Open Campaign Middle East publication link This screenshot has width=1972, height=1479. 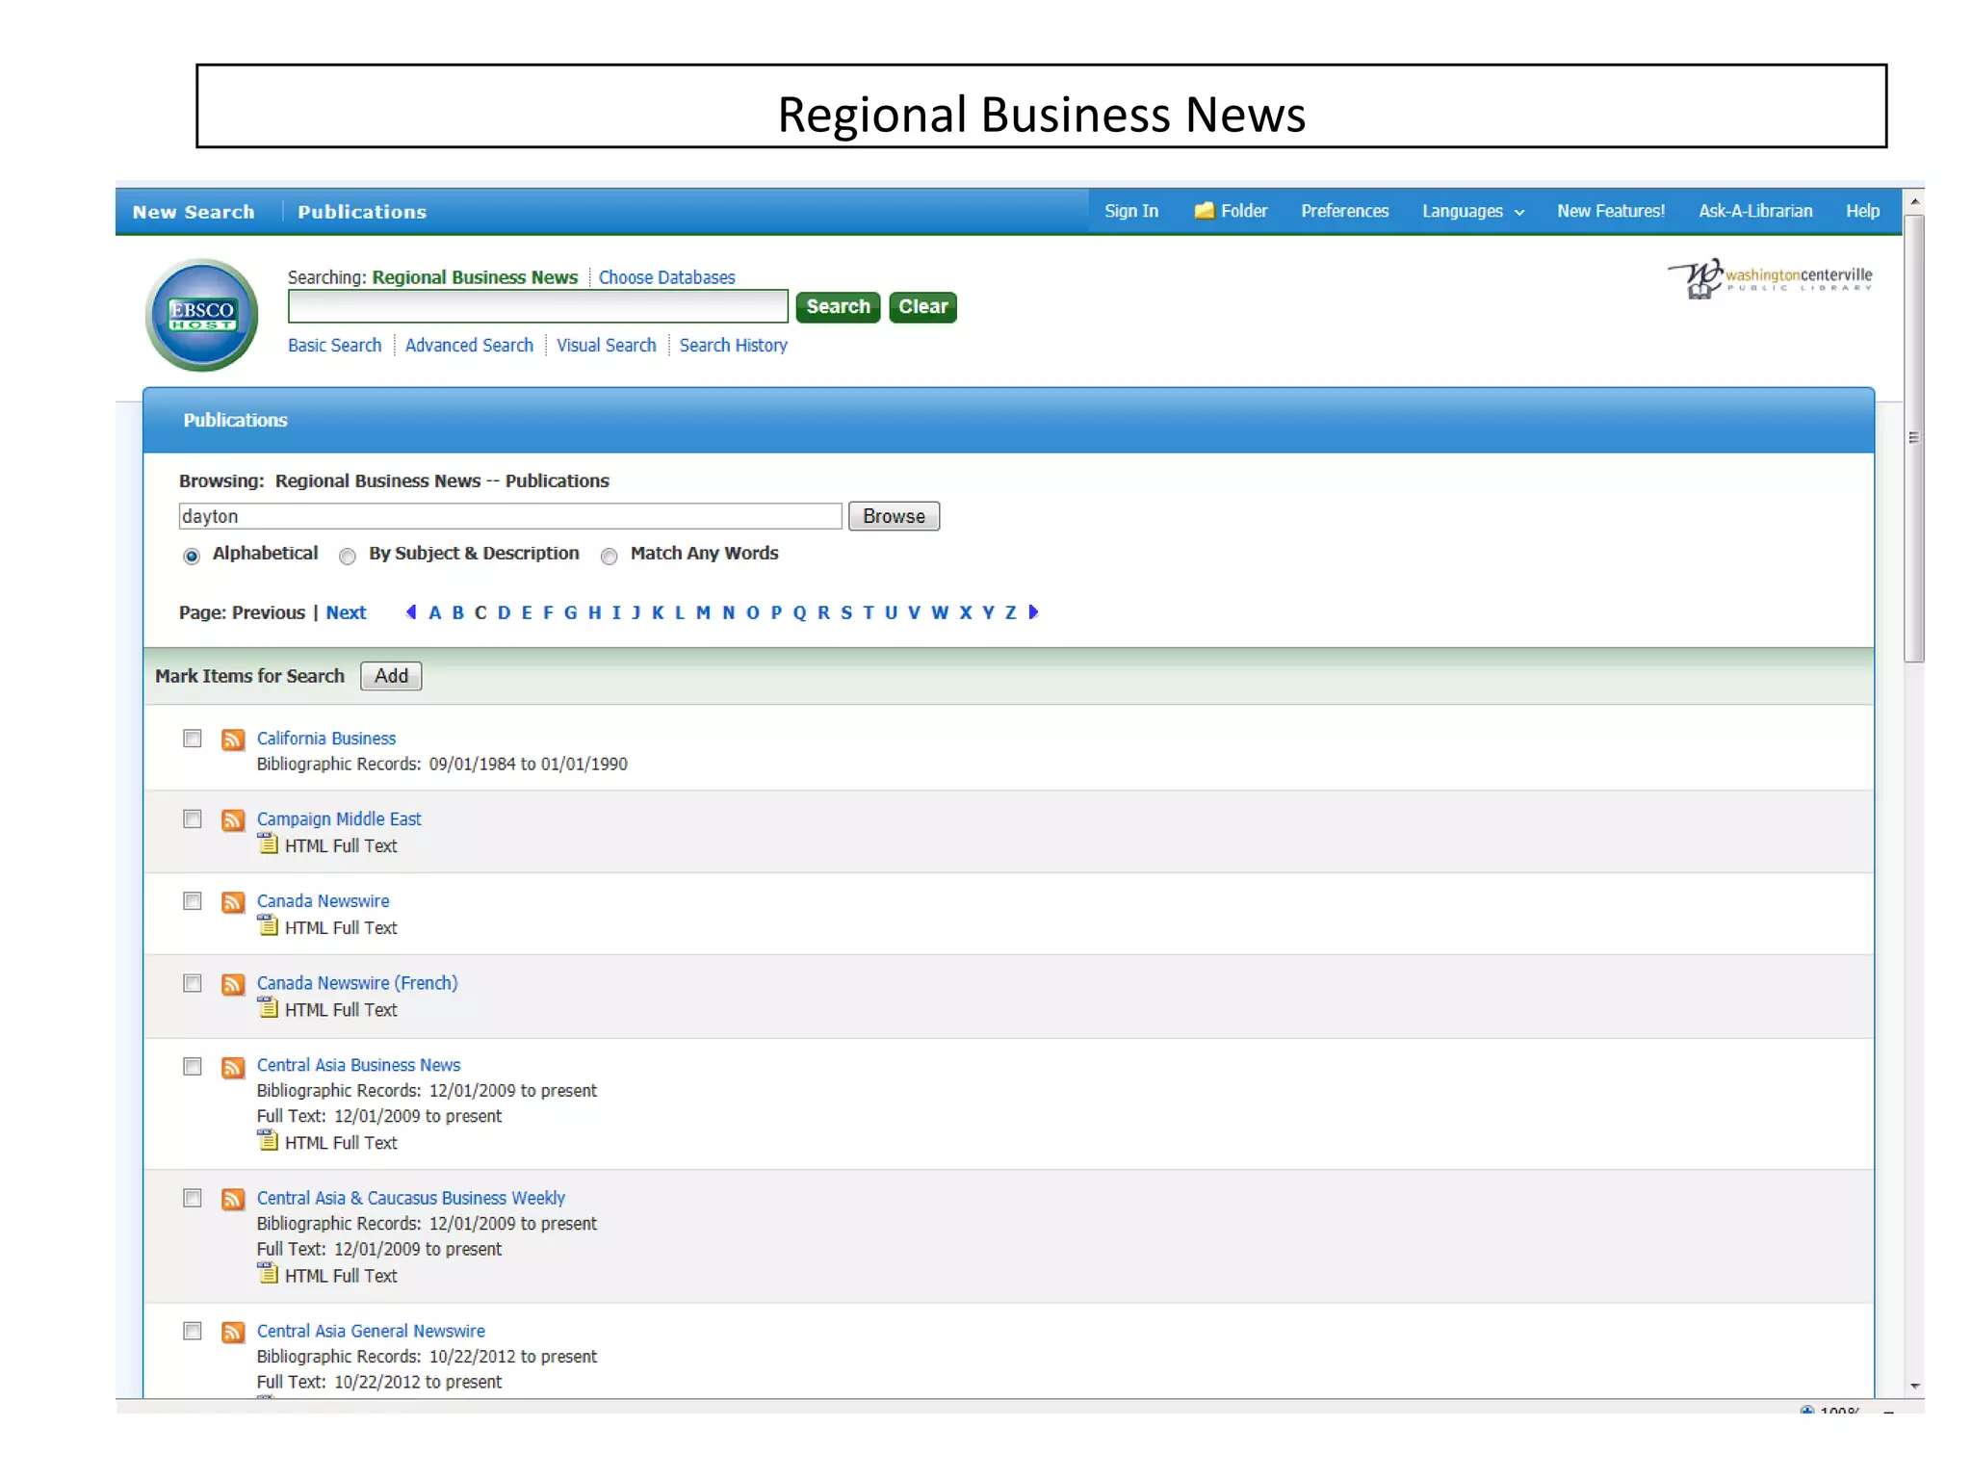tap(339, 819)
